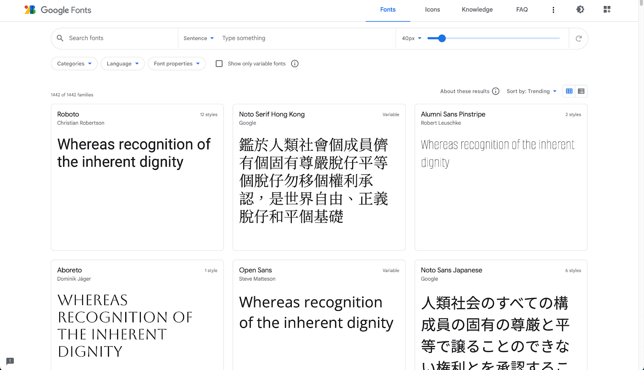Open the Sentence preview type dropdown

point(198,38)
